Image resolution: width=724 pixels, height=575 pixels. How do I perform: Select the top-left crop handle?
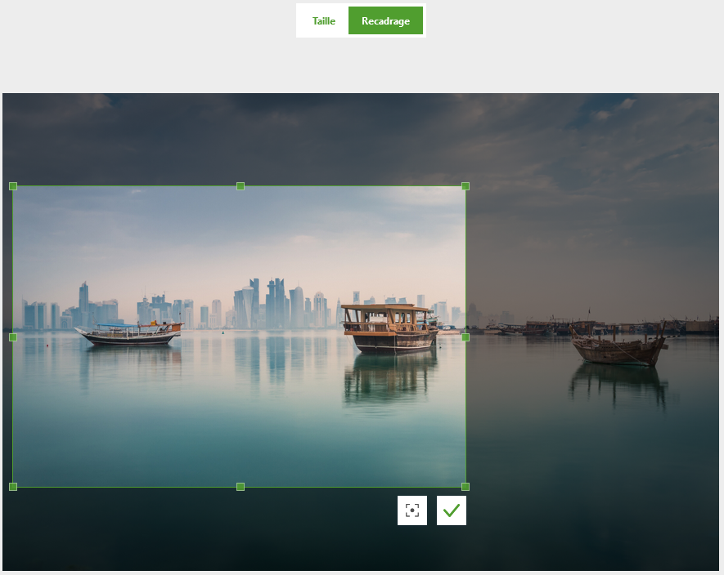pos(13,186)
